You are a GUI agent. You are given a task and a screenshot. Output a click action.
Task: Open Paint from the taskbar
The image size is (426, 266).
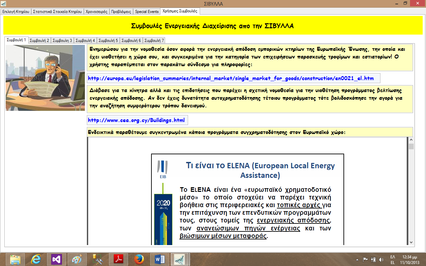coord(77,259)
